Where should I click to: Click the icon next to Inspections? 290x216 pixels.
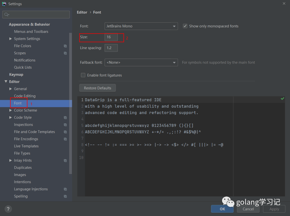click(x=65, y=125)
